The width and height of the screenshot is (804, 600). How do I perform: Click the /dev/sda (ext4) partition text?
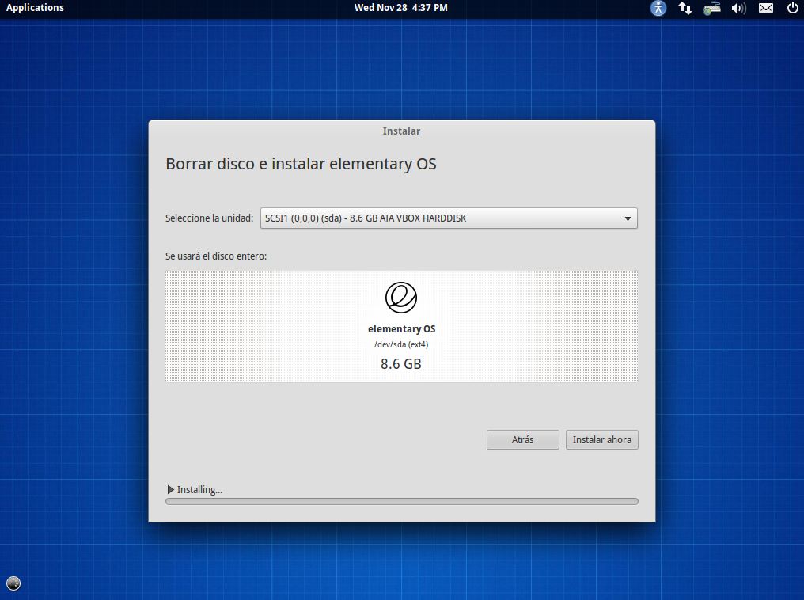[x=401, y=344]
